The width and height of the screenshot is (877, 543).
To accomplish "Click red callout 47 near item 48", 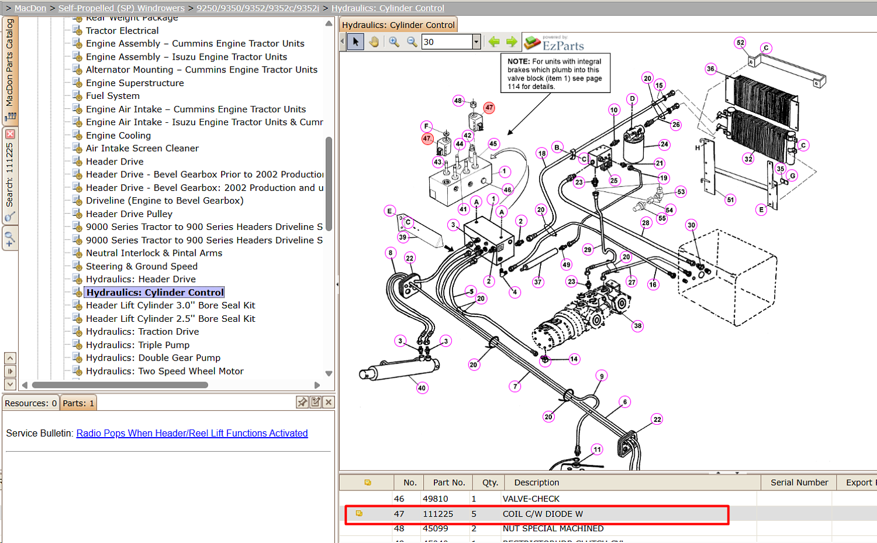I will pos(489,108).
